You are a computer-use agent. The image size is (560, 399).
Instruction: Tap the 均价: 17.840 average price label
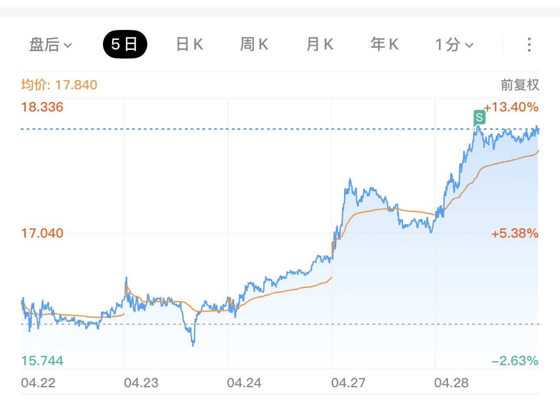pyautogui.click(x=60, y=85)
